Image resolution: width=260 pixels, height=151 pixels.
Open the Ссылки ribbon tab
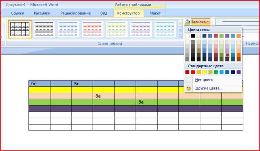[x=18, y=13]
